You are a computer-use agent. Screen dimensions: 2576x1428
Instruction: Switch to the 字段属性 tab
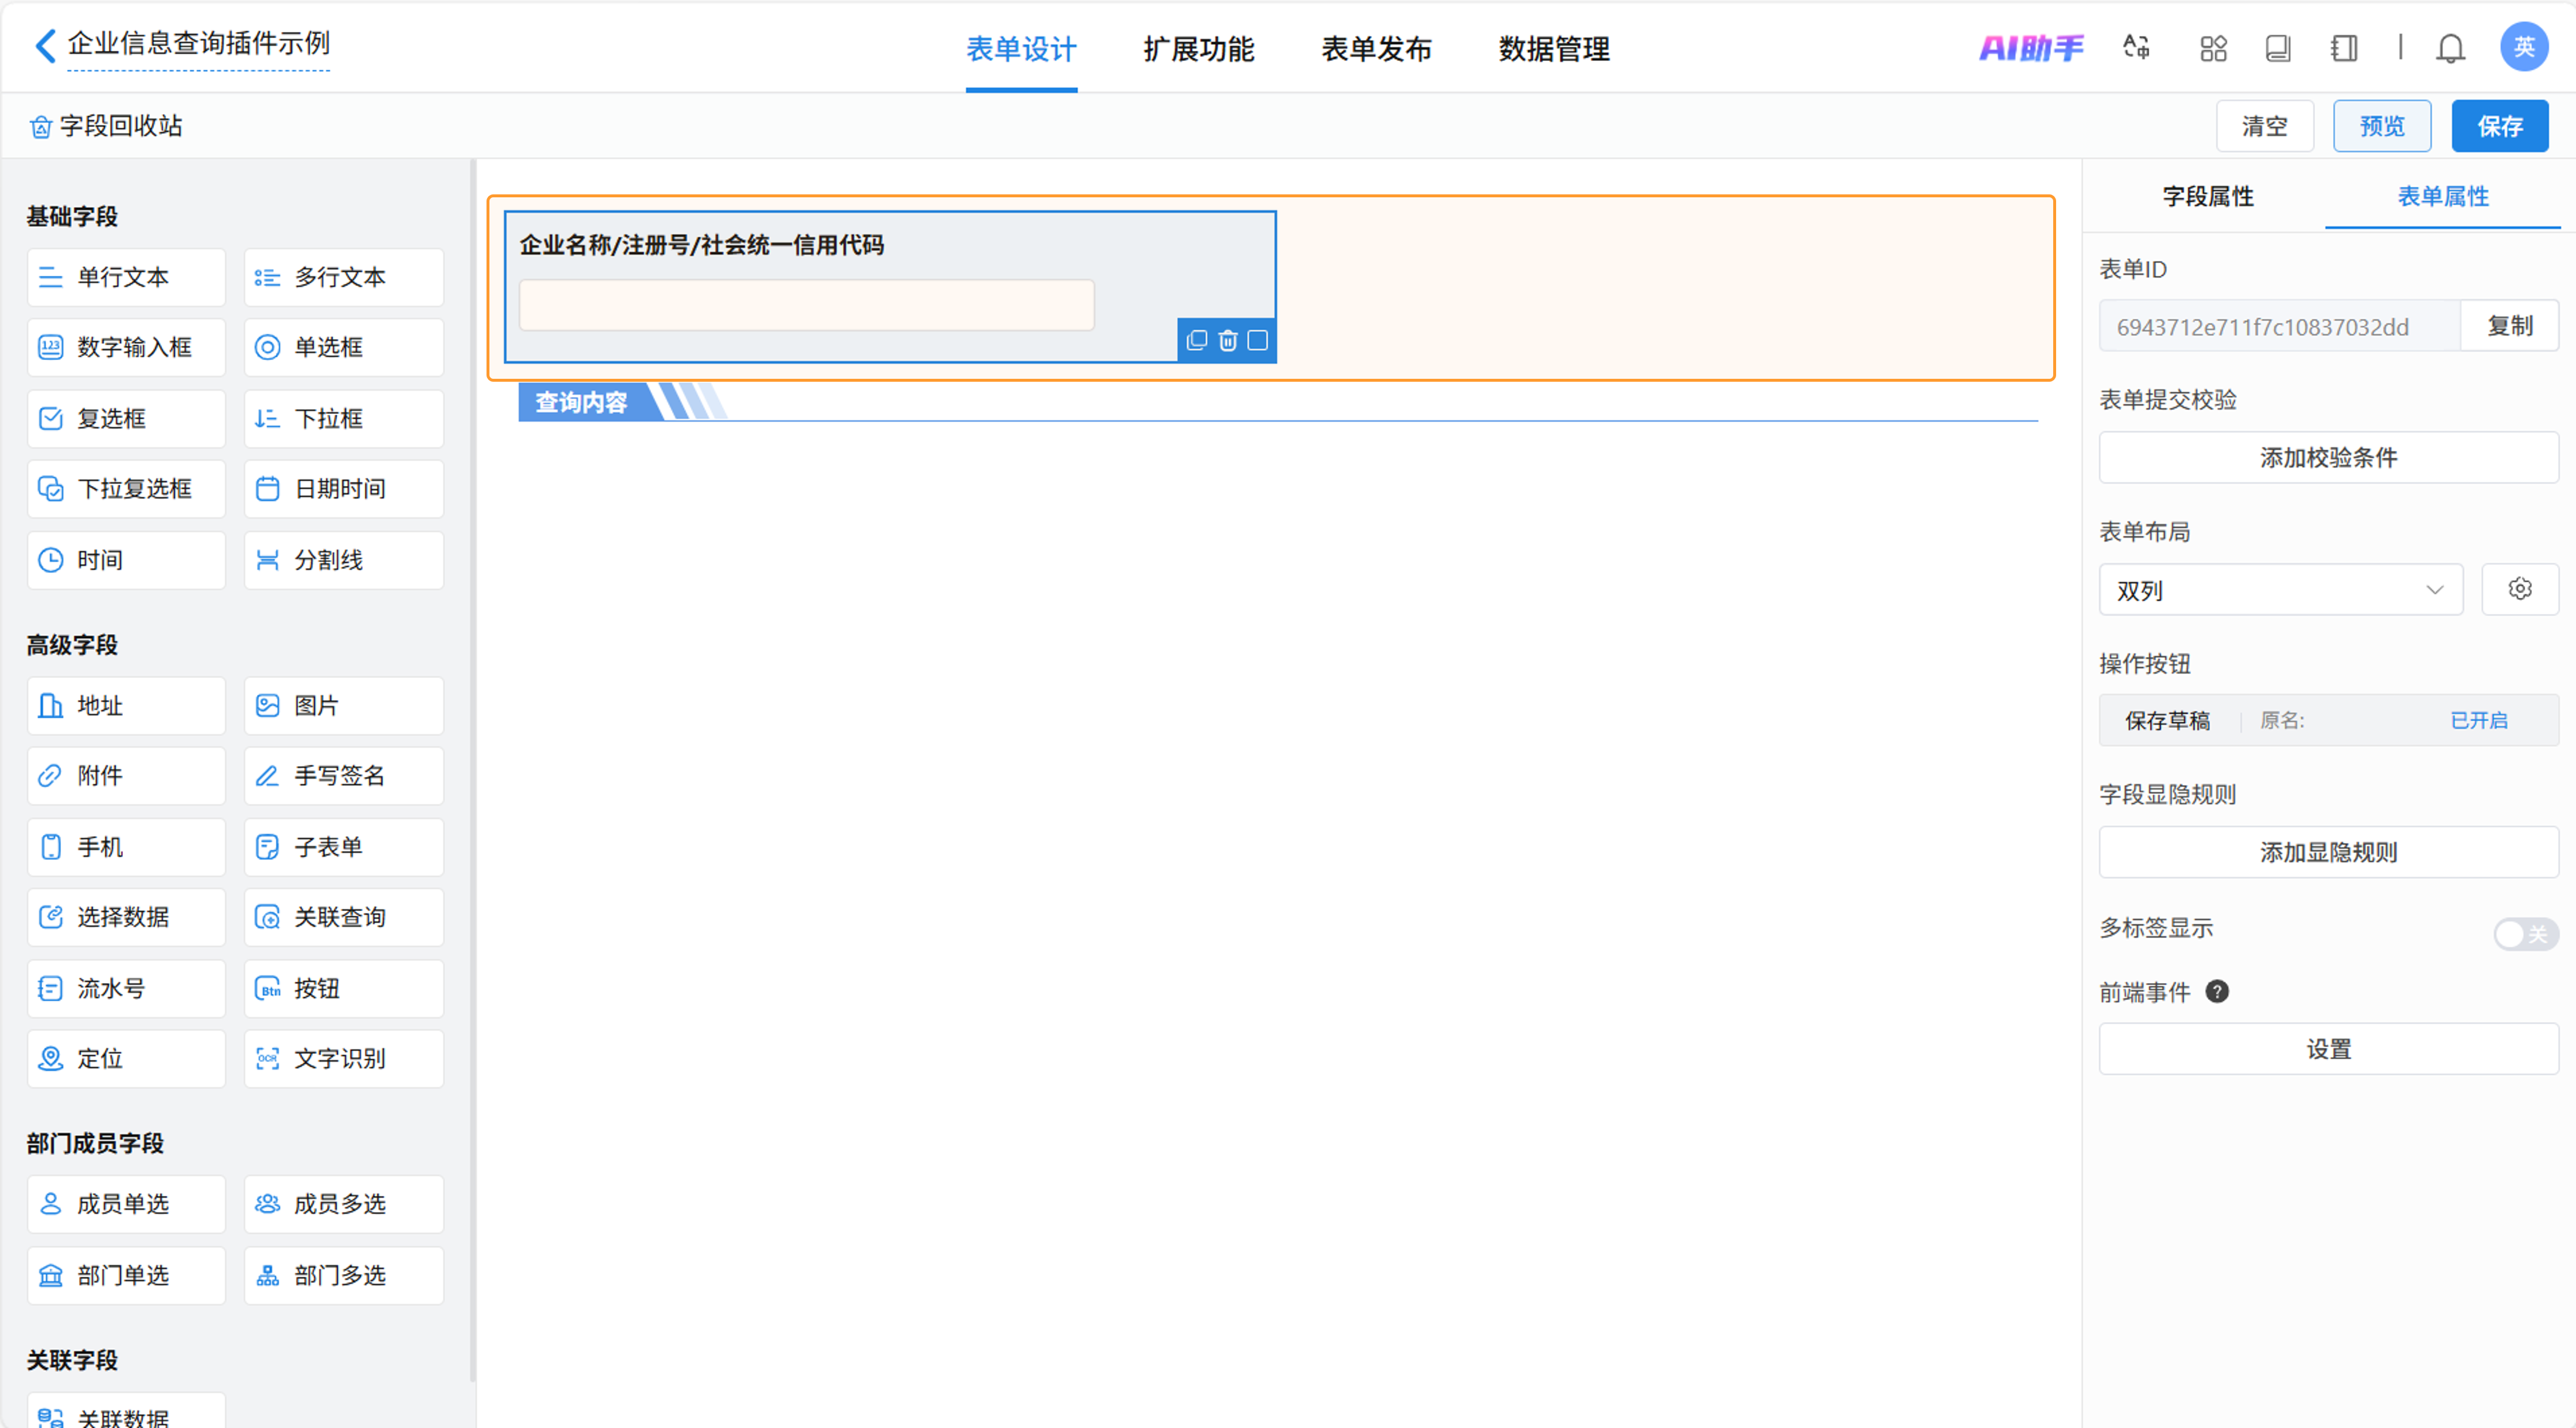(2207, 196)
